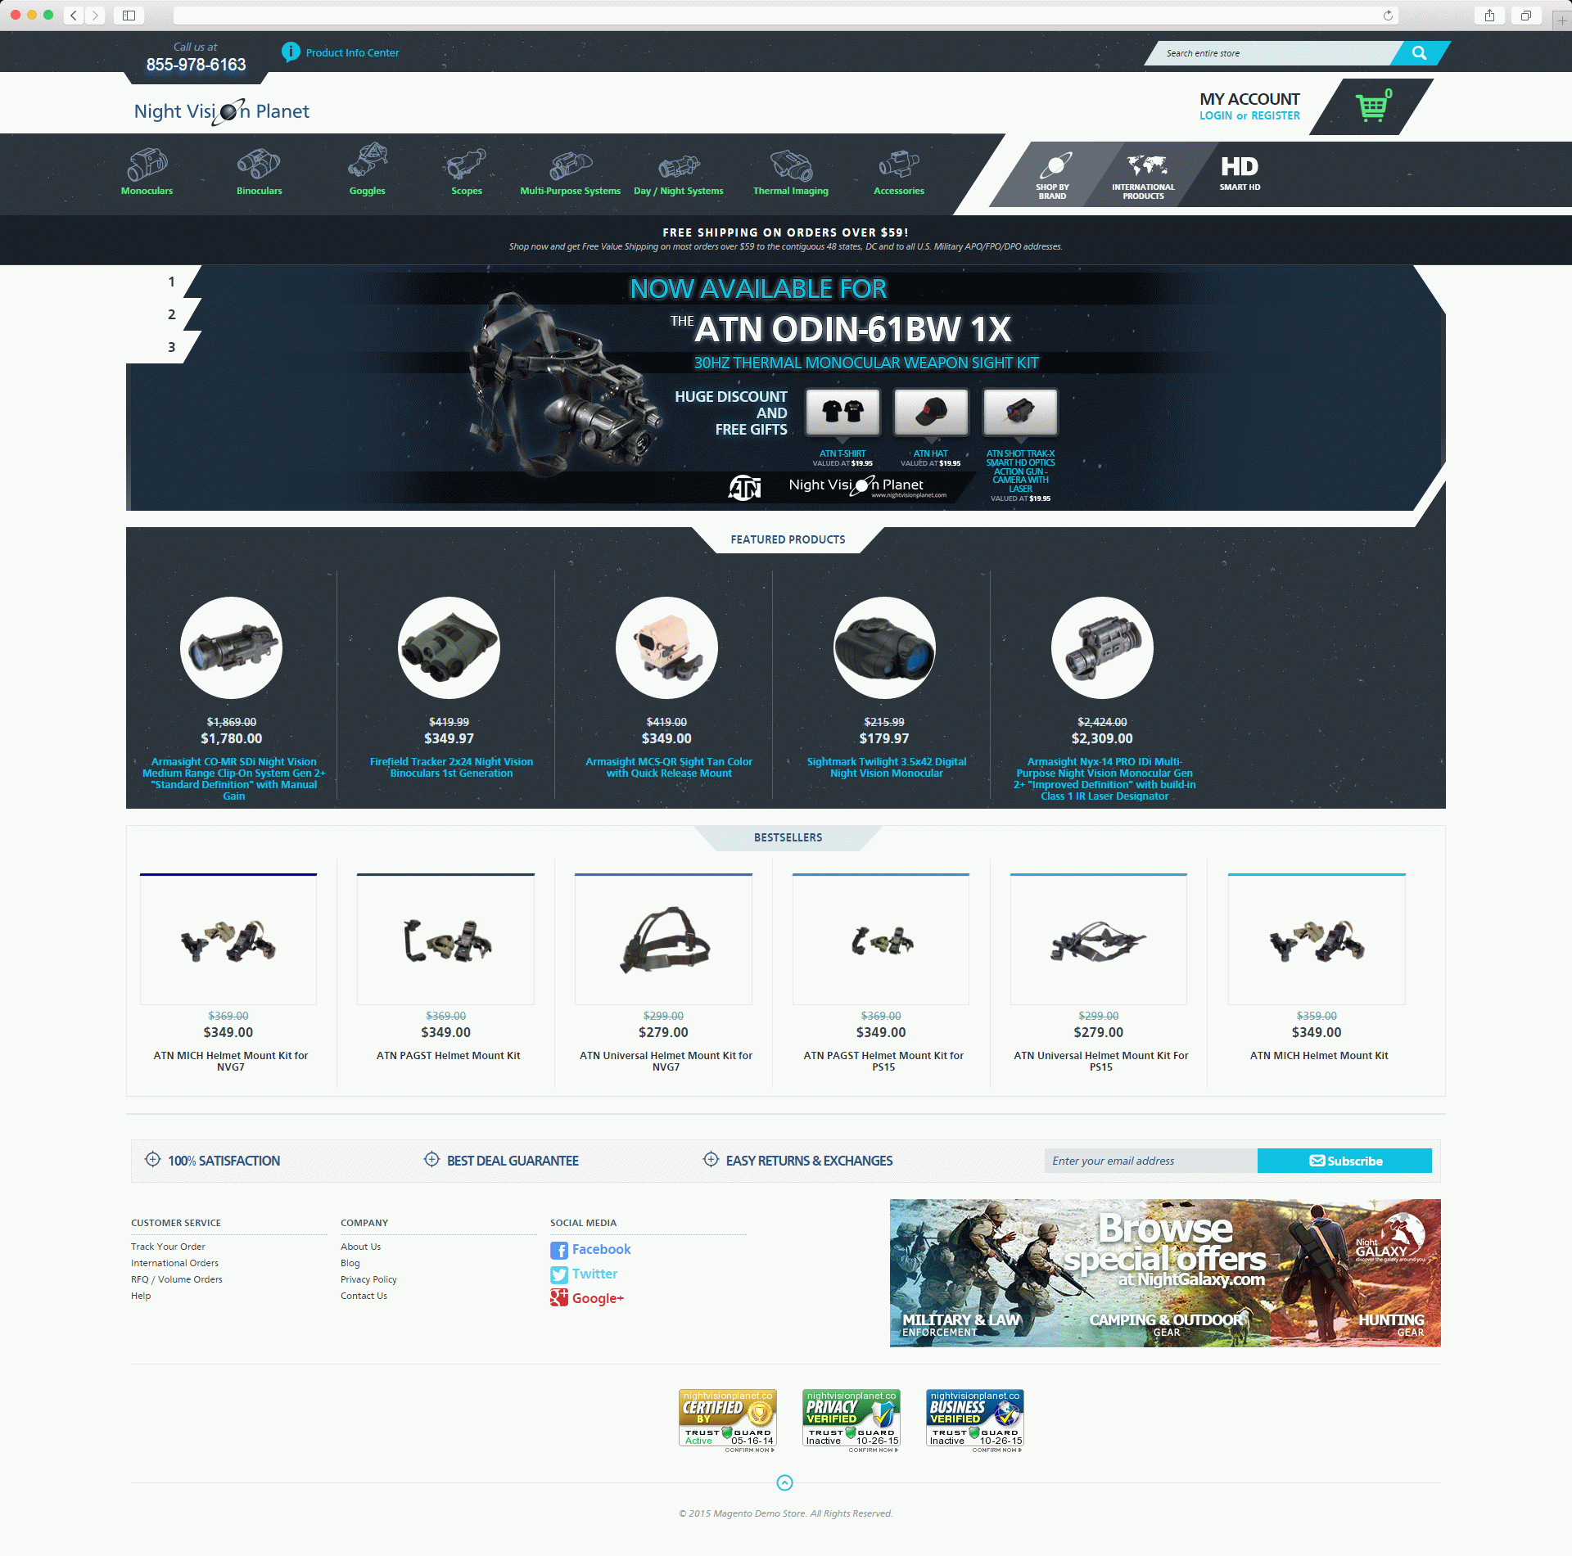Click the 100% Satisfaction plus icon
The width and height of the screenshot is (1572, 1556).
[x=152, y=1160]
